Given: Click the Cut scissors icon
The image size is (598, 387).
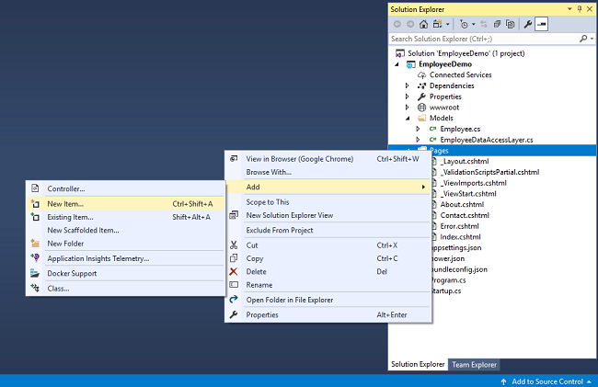Looking at the screenshot, I should click(234, 245).
